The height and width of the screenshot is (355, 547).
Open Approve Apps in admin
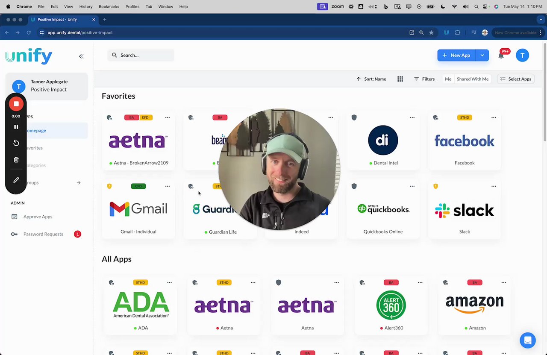[x=38, y=217]
